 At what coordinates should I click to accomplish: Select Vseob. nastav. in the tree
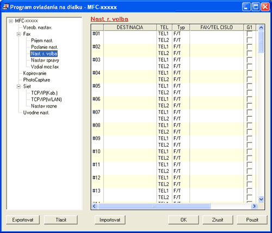pyautogui.click(x=38, y=27)
